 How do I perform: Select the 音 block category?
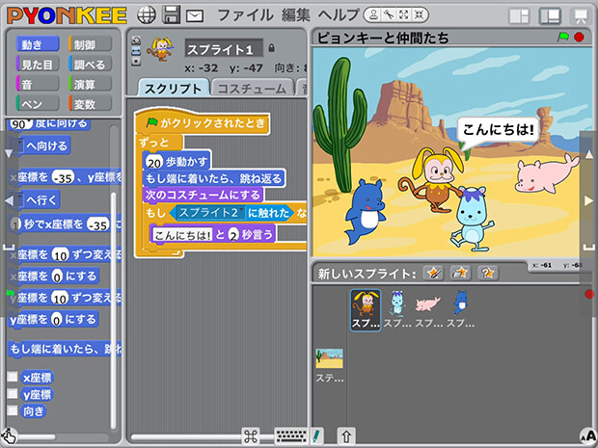tap(38, 84)
